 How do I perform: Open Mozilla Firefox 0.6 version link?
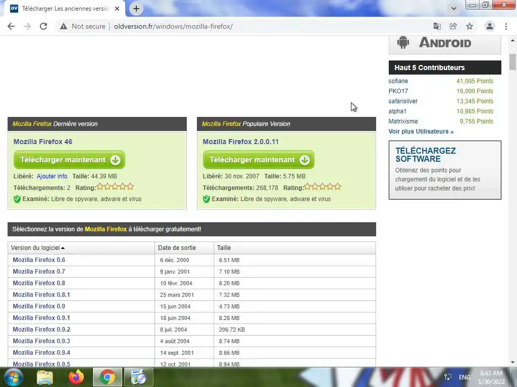(x=39, y=260)
